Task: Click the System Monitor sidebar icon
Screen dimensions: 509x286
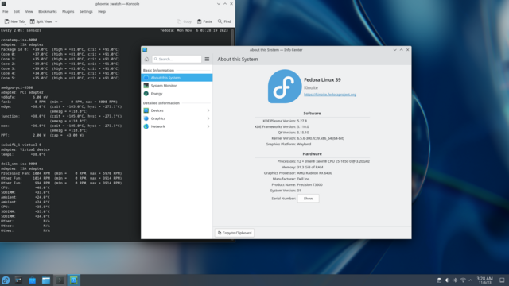Action: pos(146,86)
